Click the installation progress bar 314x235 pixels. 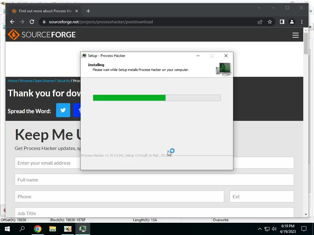[x=157, y=98]
